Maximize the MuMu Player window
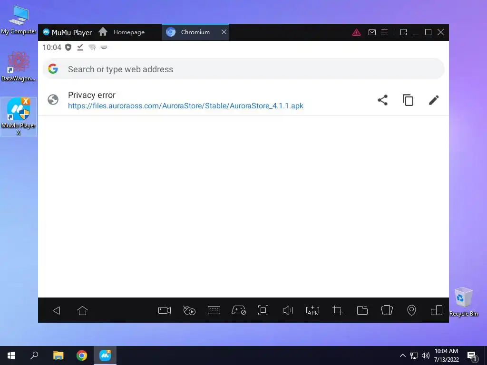This screenshot has height=365, width=487. coord(429,32)
